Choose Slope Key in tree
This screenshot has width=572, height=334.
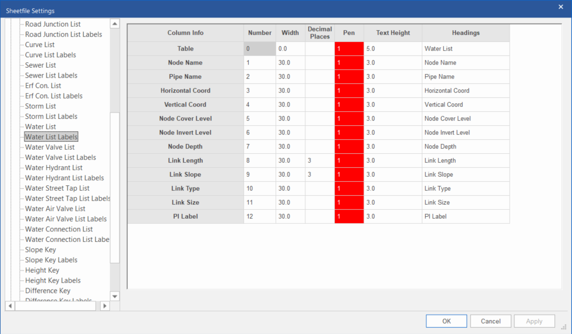pyautogui.click(x=40, y=249)
